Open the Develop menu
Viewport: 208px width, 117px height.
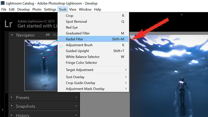tap(23, 10)
